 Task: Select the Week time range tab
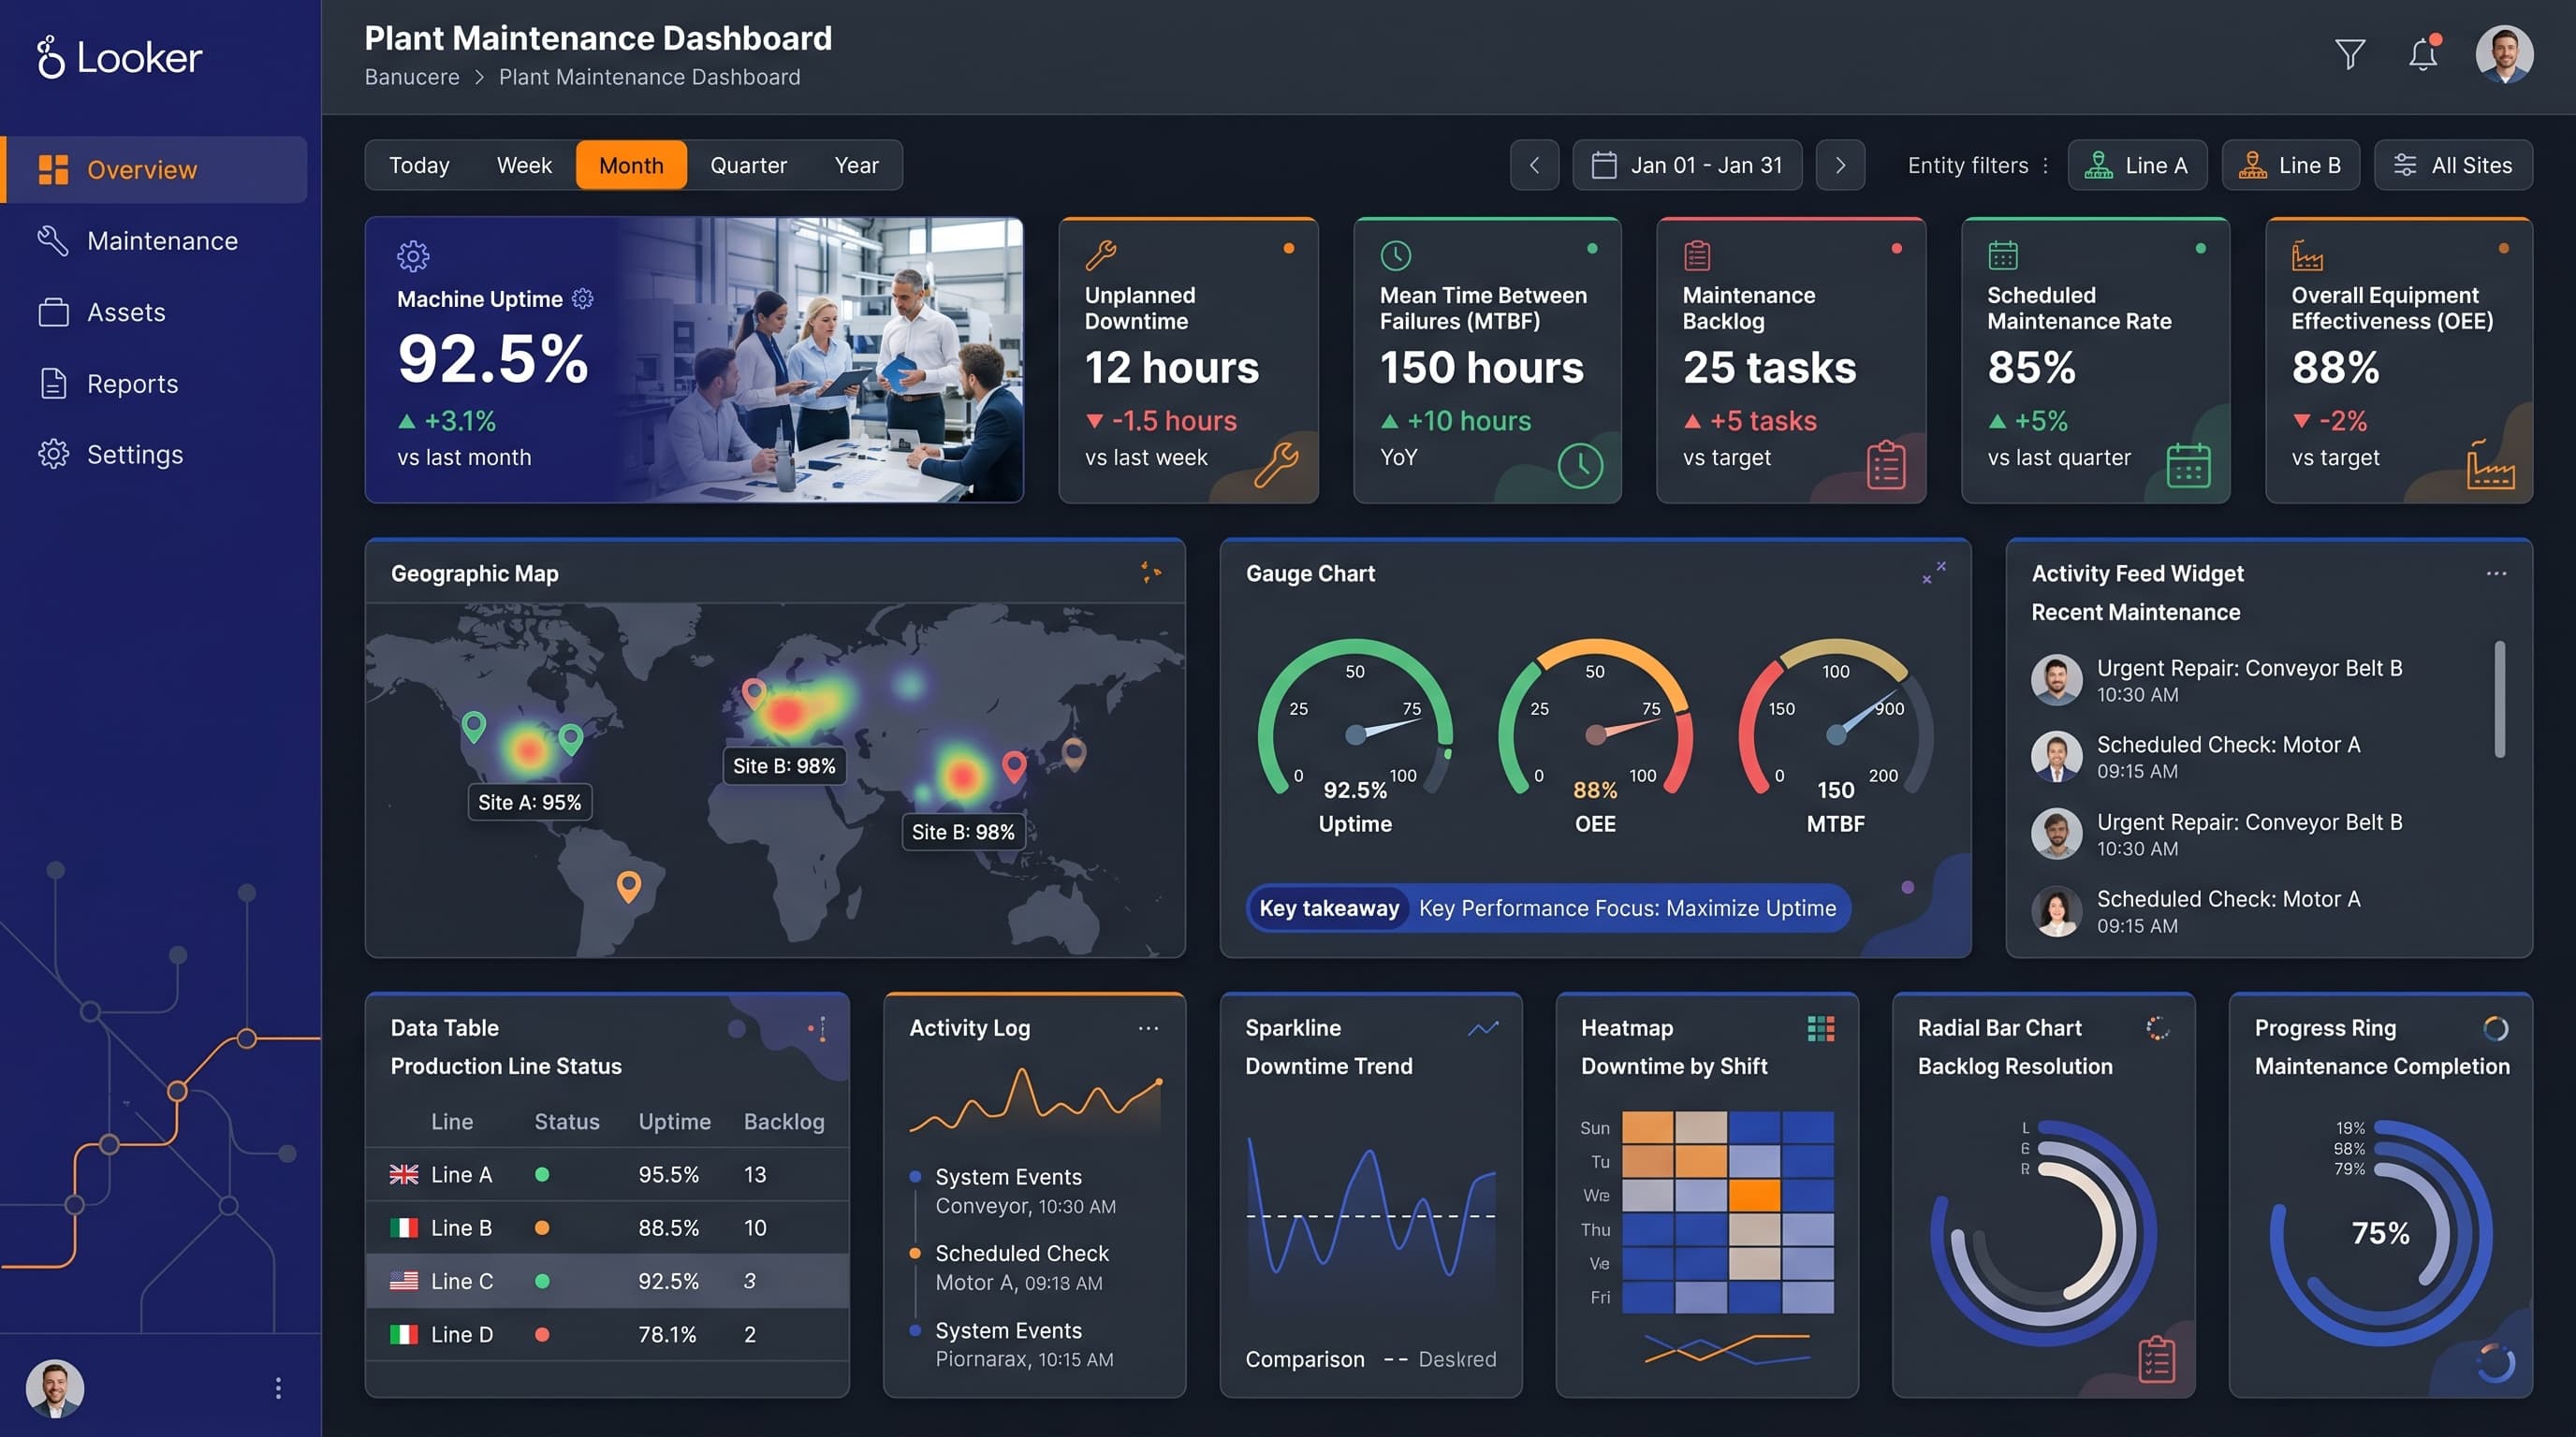point(524,165)
